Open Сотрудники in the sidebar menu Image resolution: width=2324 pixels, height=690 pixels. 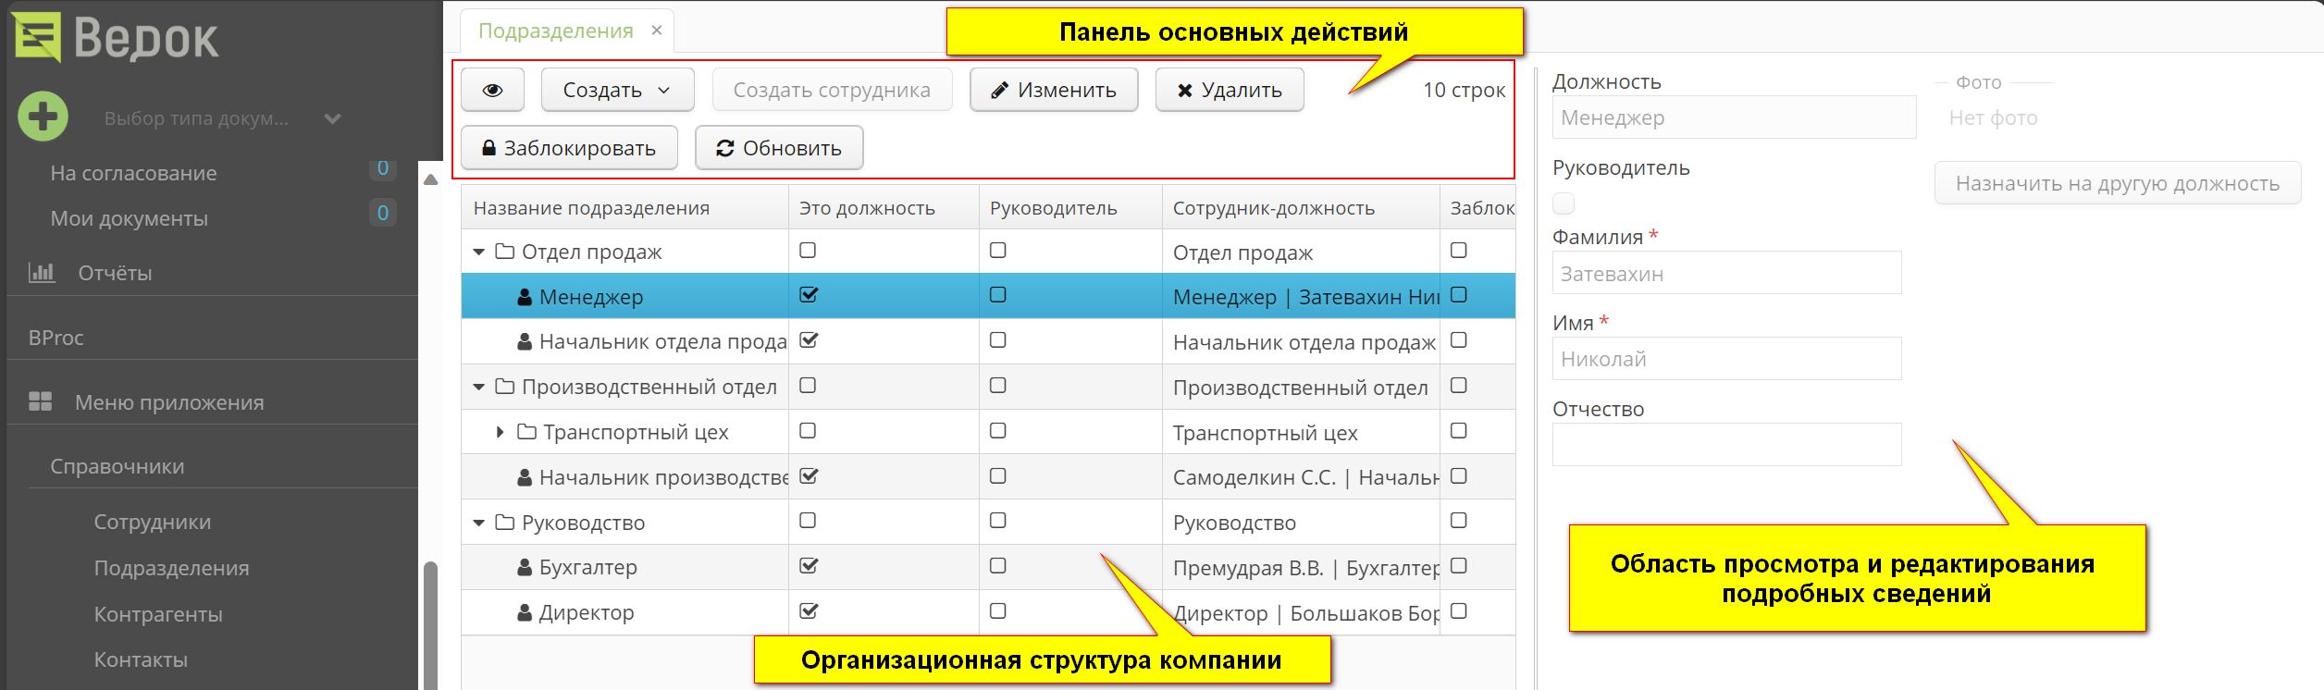coord(153,522)
